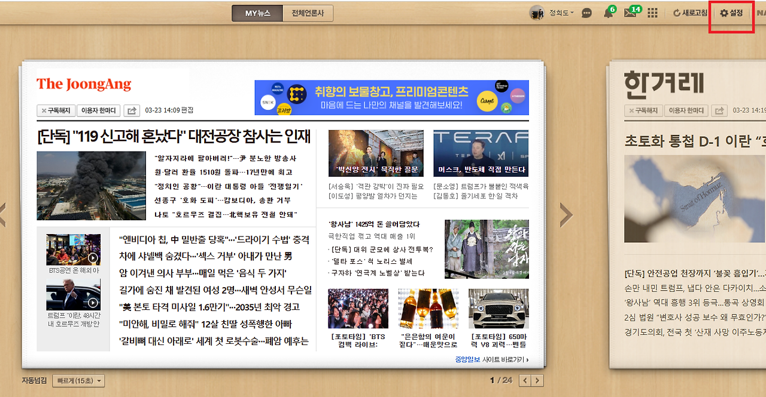Image resolution: width=766 pixels, height=397 pixels.
Task: Open the mail icon showing 14 unread
Action: (630, 13)
